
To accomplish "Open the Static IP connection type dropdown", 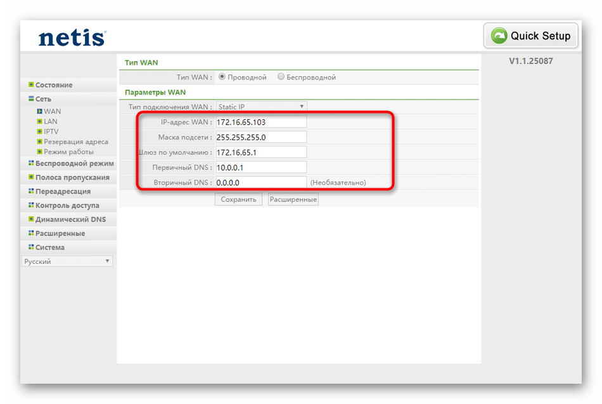I will pyautogui.click(x=262, y=107).
